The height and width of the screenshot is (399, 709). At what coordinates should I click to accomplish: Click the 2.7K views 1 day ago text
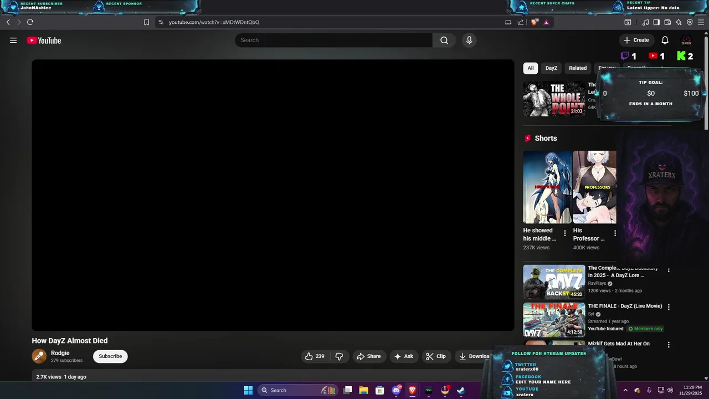(61, 377)
